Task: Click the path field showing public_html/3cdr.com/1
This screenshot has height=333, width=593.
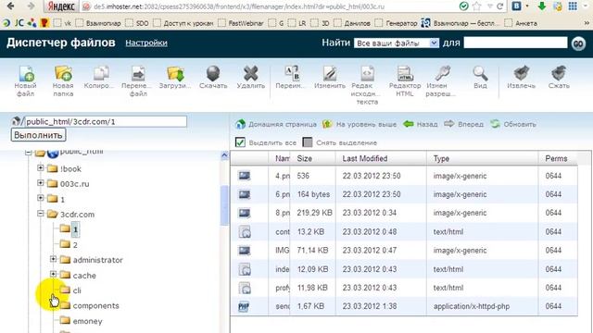Action: coord(106,121)
